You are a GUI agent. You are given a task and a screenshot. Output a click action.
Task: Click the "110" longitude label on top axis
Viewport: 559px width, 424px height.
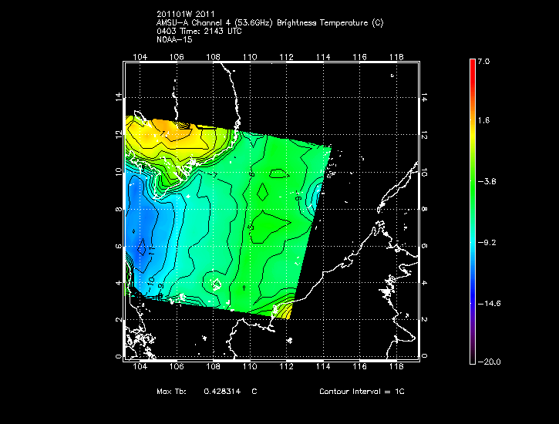tap(250, 57)
